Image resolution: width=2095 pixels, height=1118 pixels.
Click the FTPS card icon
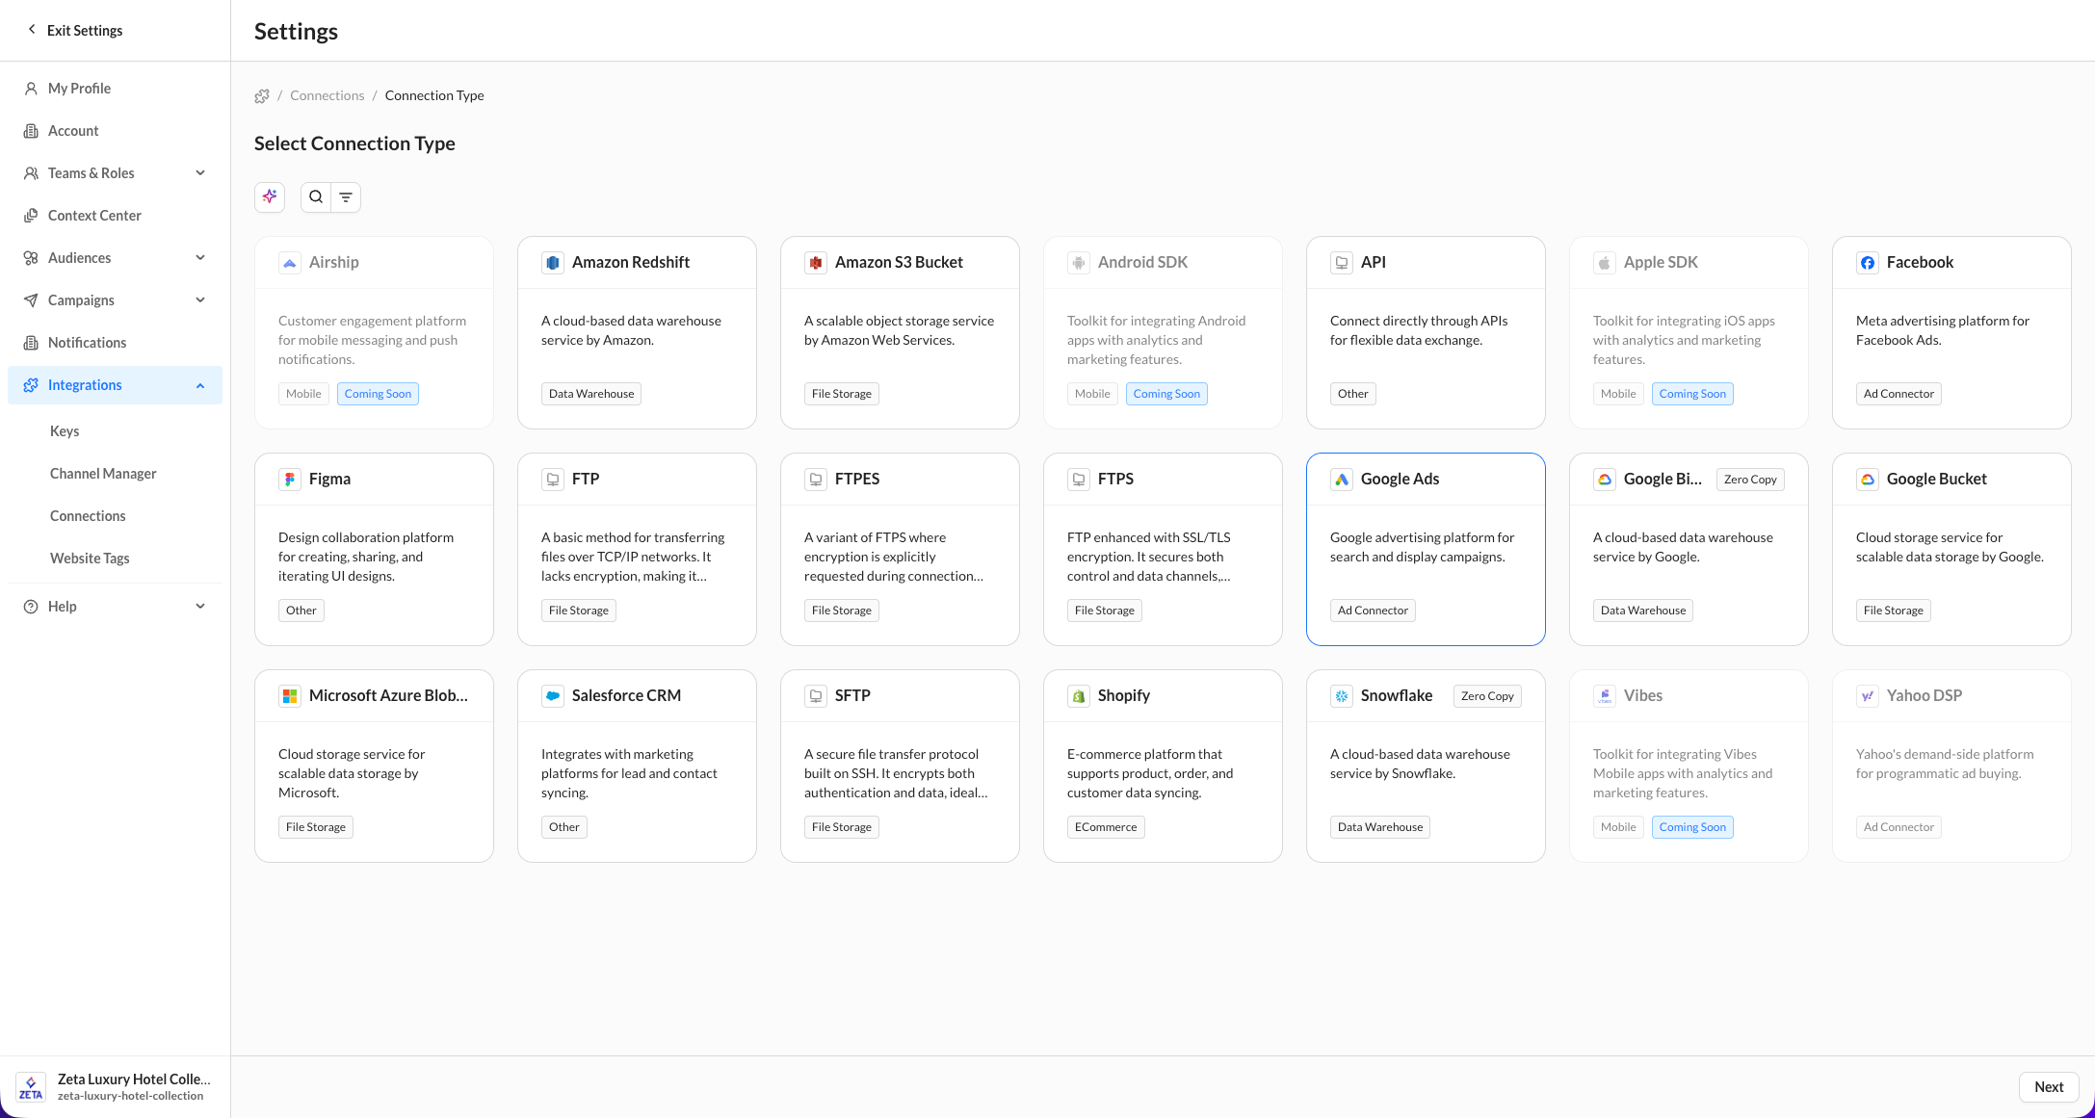pos(1079,480)
